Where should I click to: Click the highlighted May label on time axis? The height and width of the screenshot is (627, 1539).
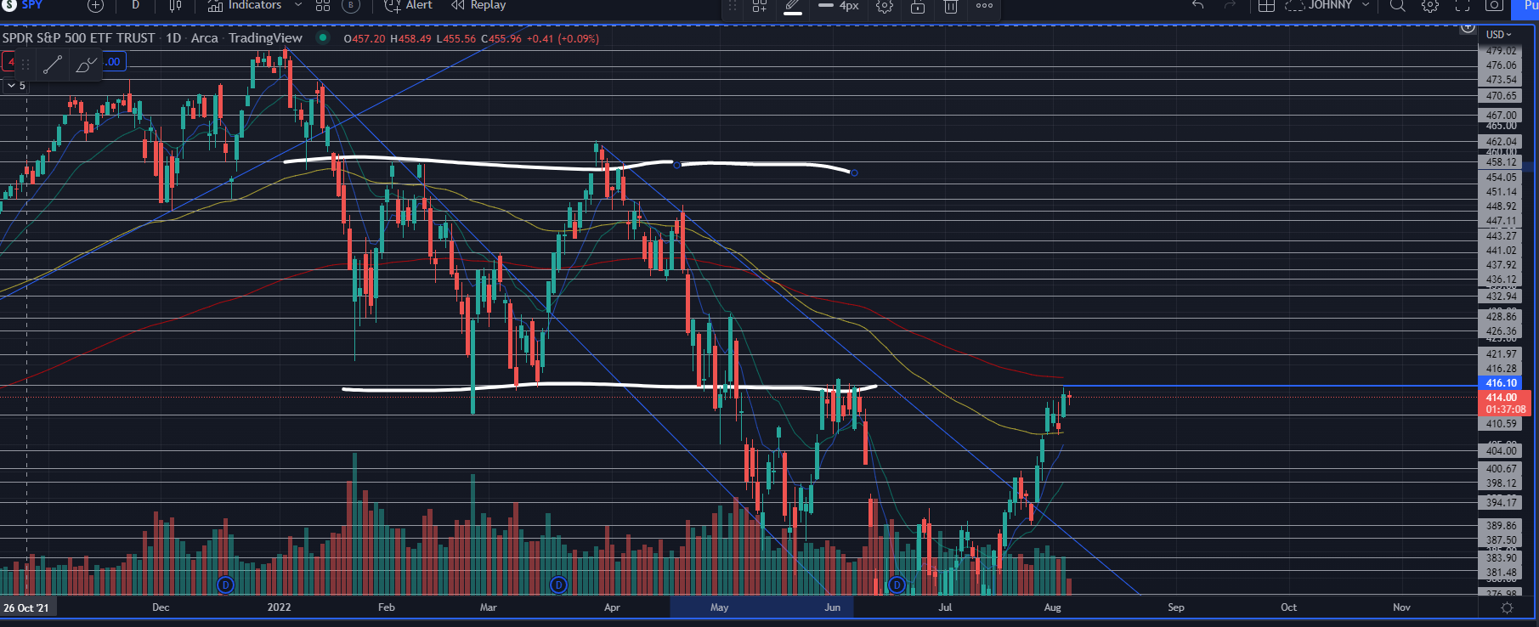(x=719, y=607)
